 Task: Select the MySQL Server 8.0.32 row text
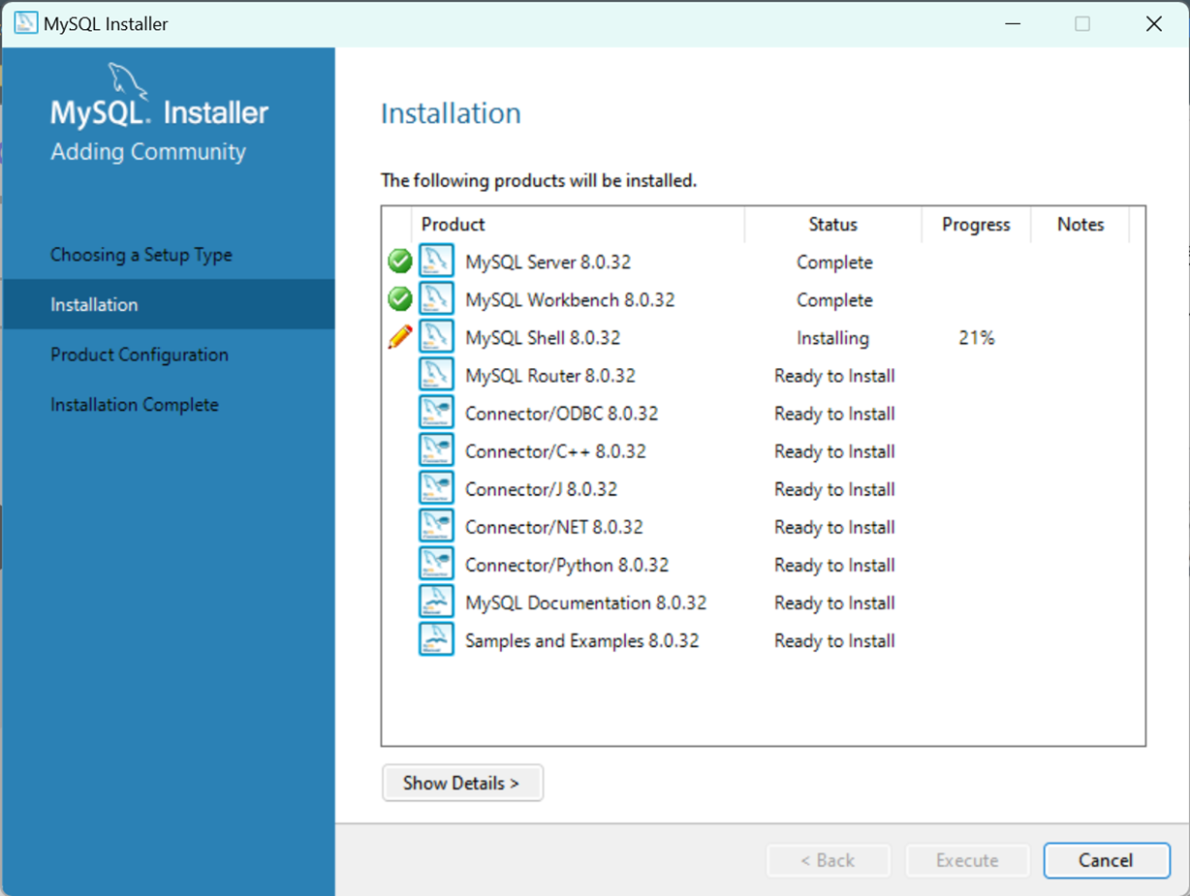coord(548,263)
